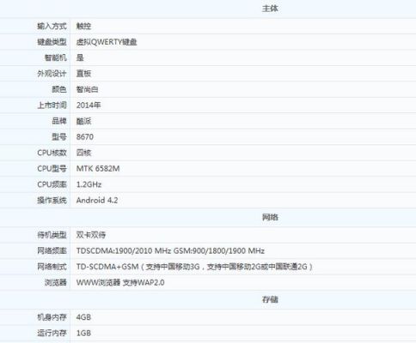The width and height of the screenshot is (416, 343).
Task: Click the 存储 section header
Action: tap(270, 299)
